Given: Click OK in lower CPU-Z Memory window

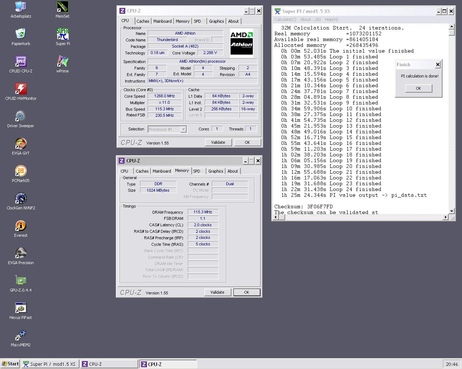Looking at the screenshot, I should coord(247,292).
